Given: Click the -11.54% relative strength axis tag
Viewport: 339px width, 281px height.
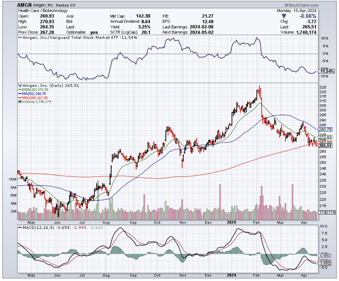Looking at the screenshot, I should pyautogui.click(x=327, y=71).
